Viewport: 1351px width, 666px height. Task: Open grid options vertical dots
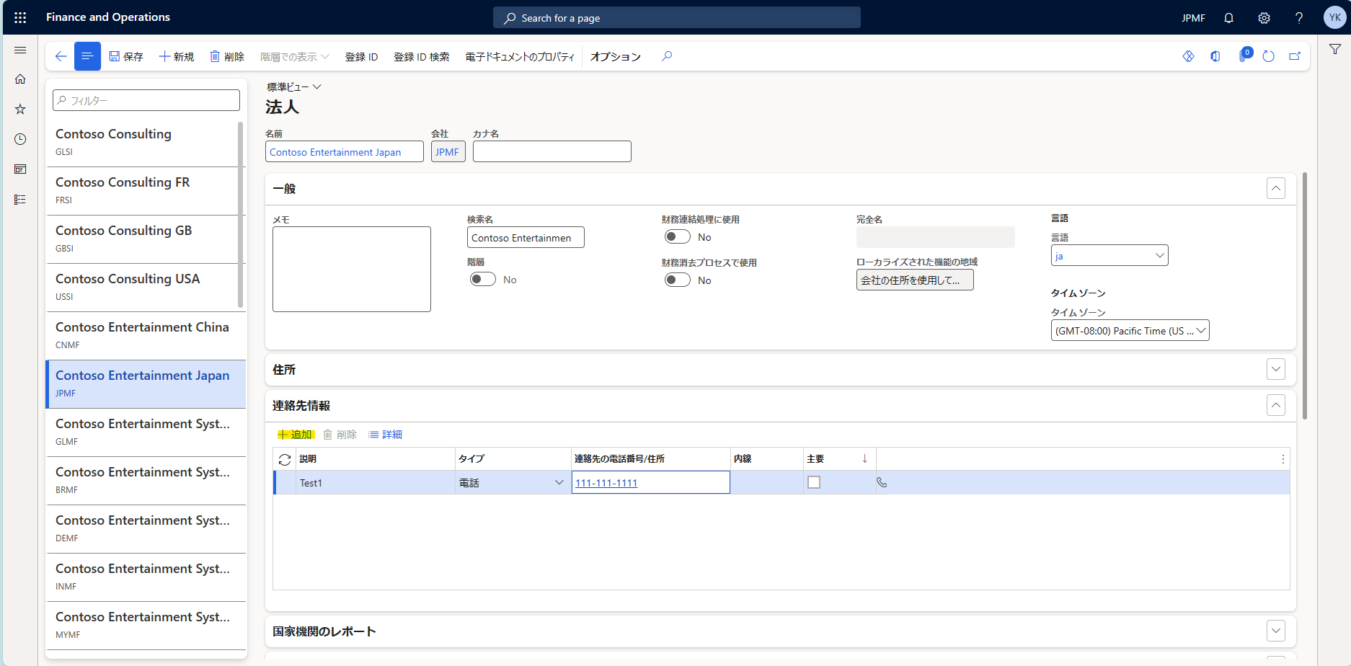pos(1283,459)
